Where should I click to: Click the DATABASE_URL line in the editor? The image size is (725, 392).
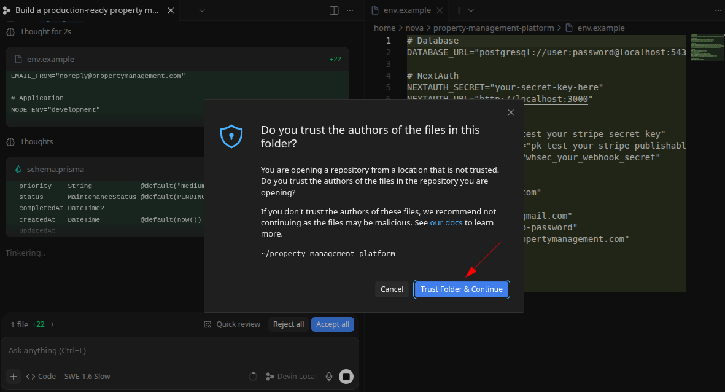(x=546, y=52)
